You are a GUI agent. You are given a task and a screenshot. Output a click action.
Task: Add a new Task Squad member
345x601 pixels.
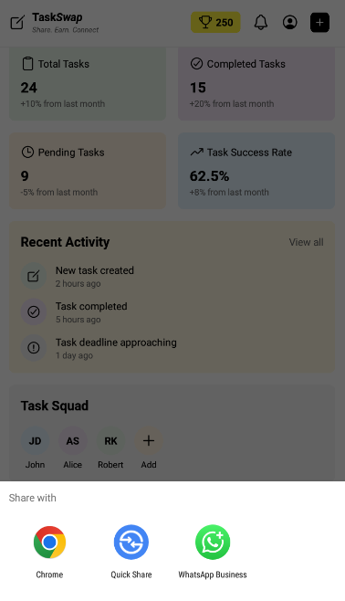coord(149,441)
